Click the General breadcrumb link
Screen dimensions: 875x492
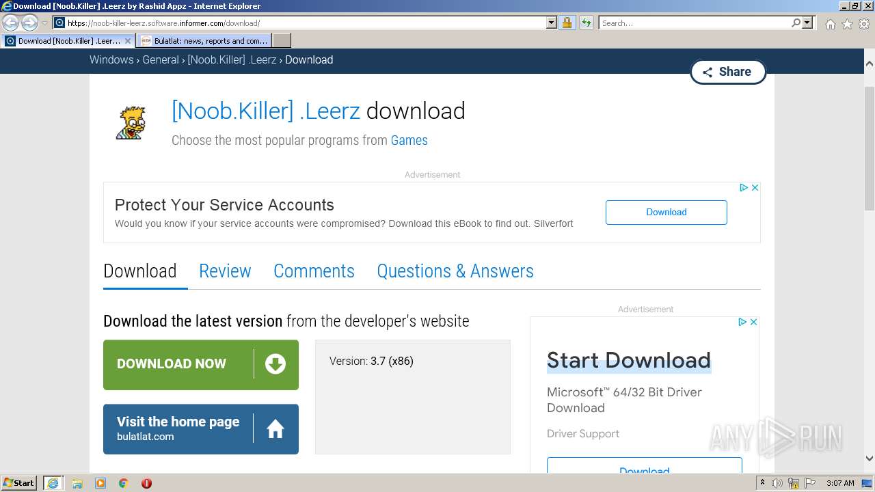[161, 59]
